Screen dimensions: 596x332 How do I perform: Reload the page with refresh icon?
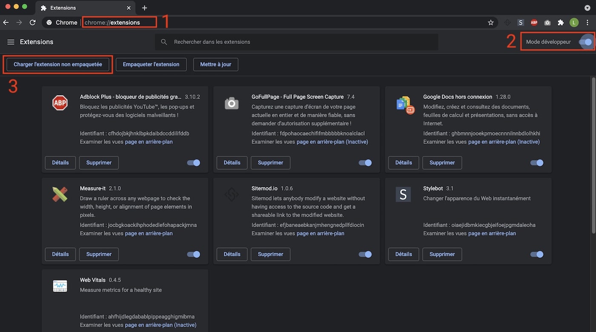coord(32,23)
